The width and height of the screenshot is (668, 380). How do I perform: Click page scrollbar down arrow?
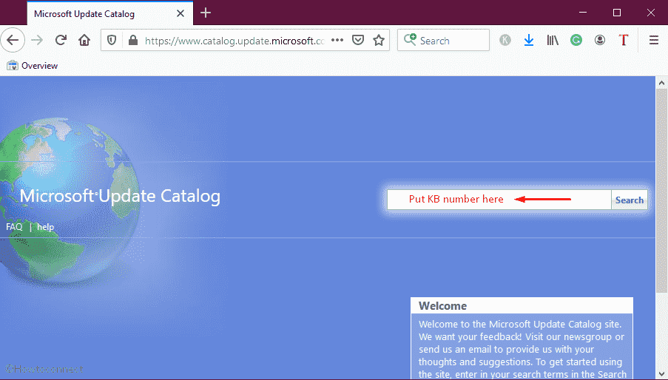[661, 374]
